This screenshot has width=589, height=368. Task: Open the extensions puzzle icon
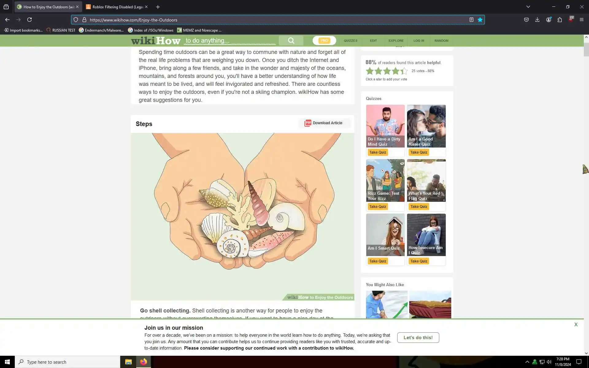560,20
